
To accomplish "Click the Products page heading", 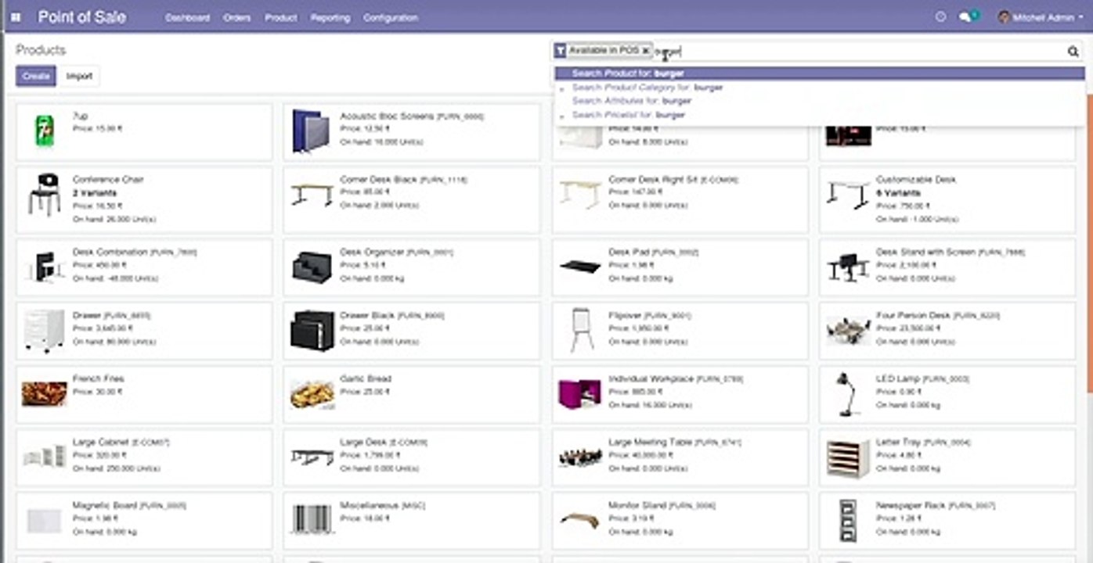I will (41, 49).
